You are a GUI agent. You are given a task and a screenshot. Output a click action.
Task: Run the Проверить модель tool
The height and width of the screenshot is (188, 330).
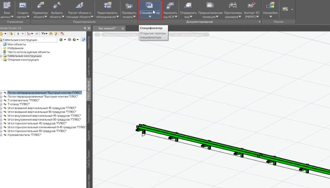pos(129,10)
